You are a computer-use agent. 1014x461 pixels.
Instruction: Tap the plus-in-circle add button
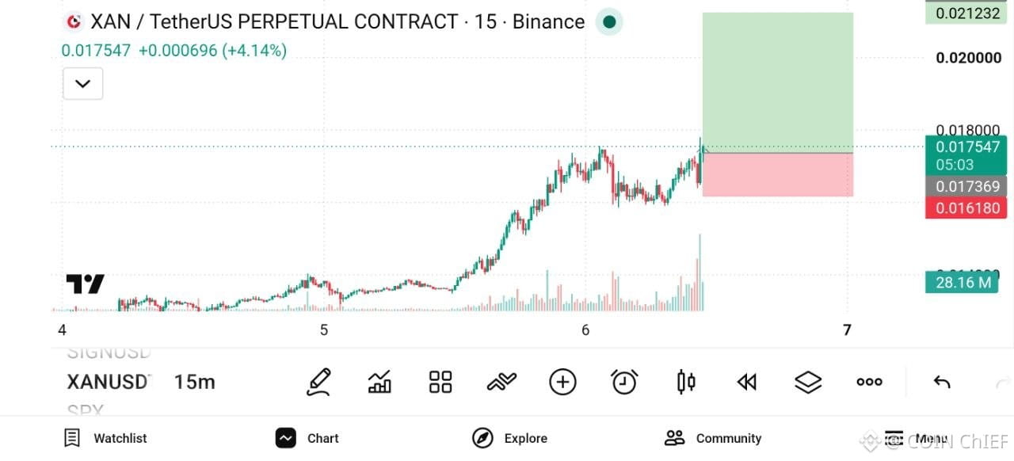coord(562,382)
